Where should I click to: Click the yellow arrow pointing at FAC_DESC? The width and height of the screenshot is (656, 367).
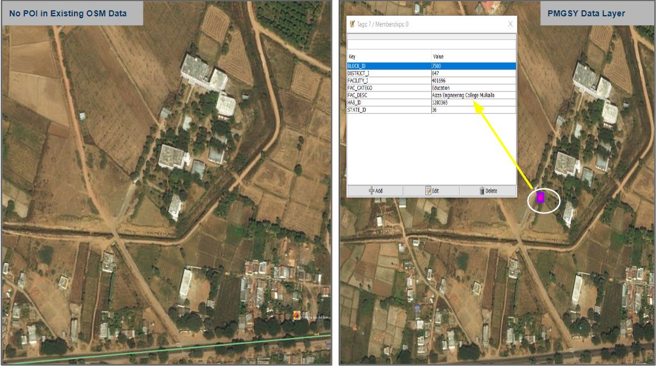pyautogui.click(x=503, y=145)
